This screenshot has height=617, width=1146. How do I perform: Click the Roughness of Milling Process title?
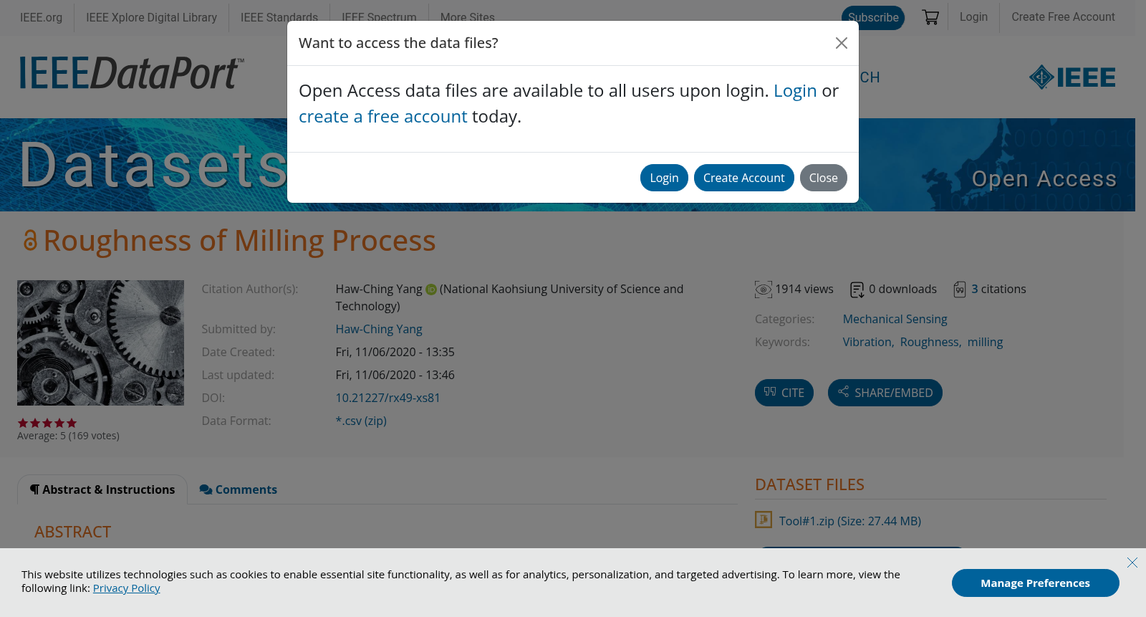click(239, 241)
